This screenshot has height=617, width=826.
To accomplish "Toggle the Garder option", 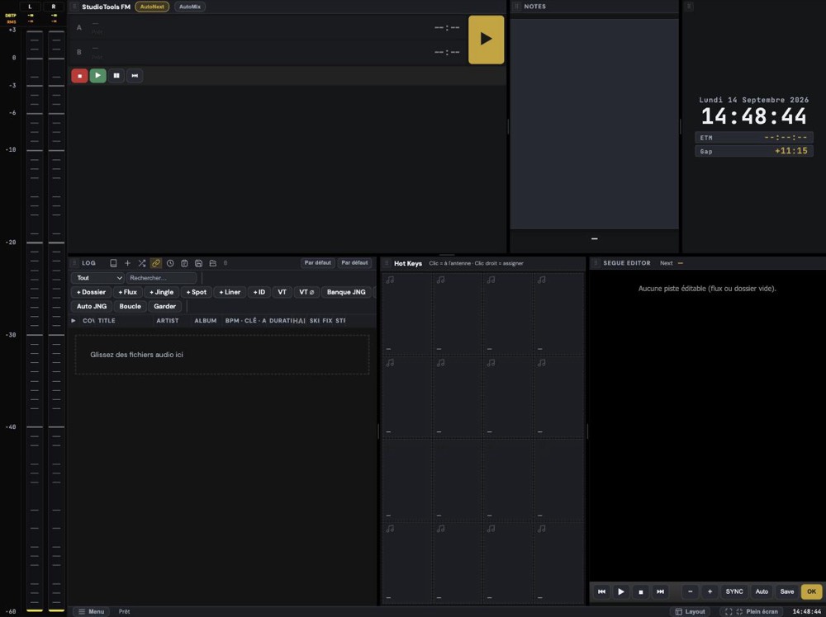I will pyautogui.click(x=165, y=306).
